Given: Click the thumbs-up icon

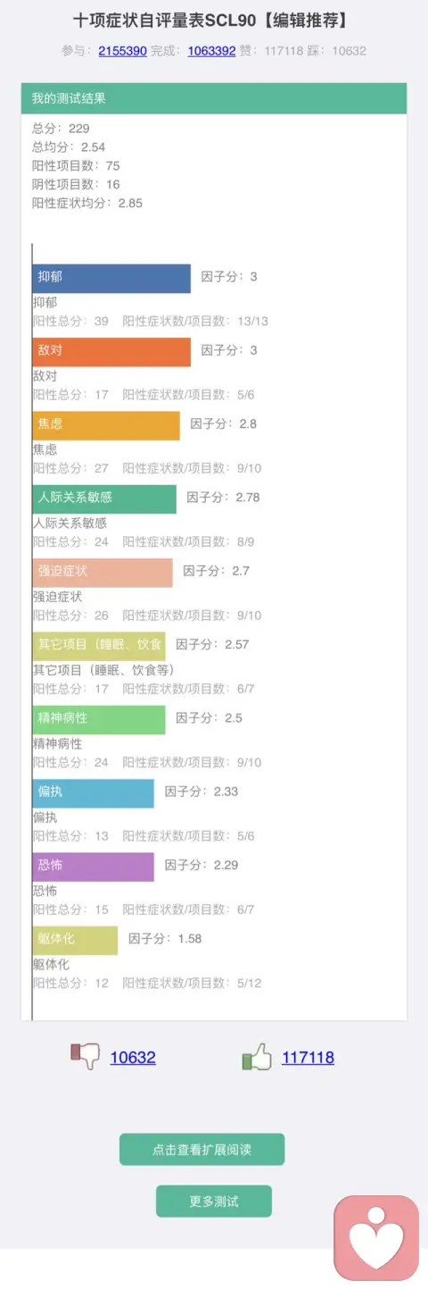Looking at the screenshot, I should pyautogui.click(x=257, y=1058).
